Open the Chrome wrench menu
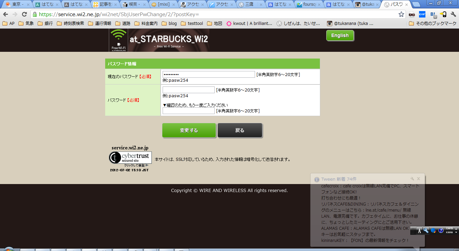 [453, 14]
